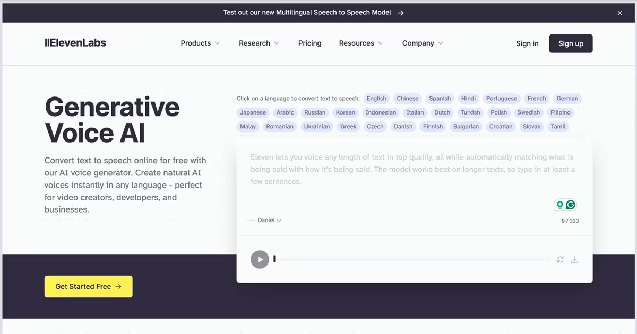Click the ElevenLabs logo
The width and height of the screenshot is (637, 334).
pos(75,42)
